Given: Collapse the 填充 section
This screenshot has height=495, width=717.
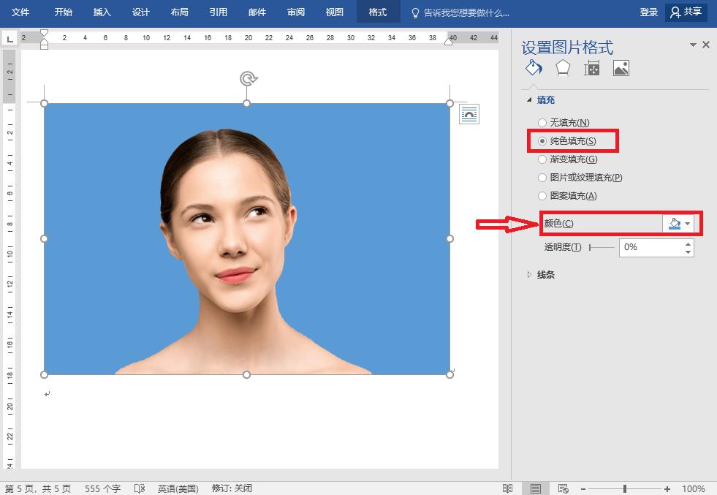Looking at the screenshot, I should [545, 100].
